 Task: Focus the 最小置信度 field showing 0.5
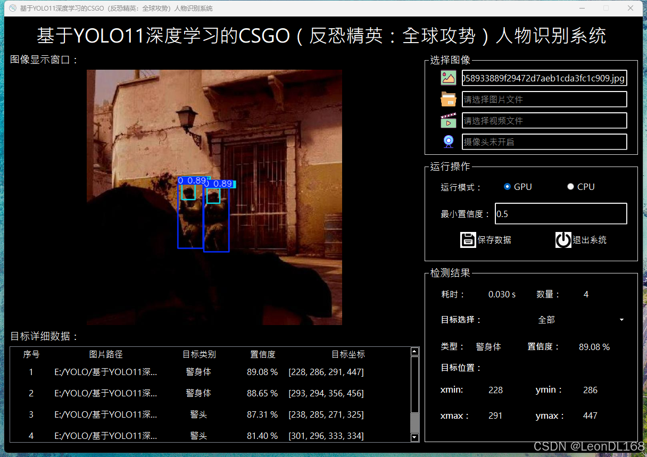click(x=561, y=213)
